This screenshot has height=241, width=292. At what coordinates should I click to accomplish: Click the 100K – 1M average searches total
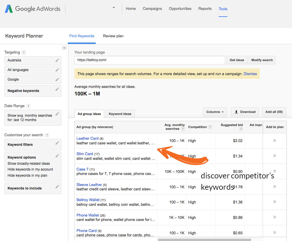(x=87, y=93)
